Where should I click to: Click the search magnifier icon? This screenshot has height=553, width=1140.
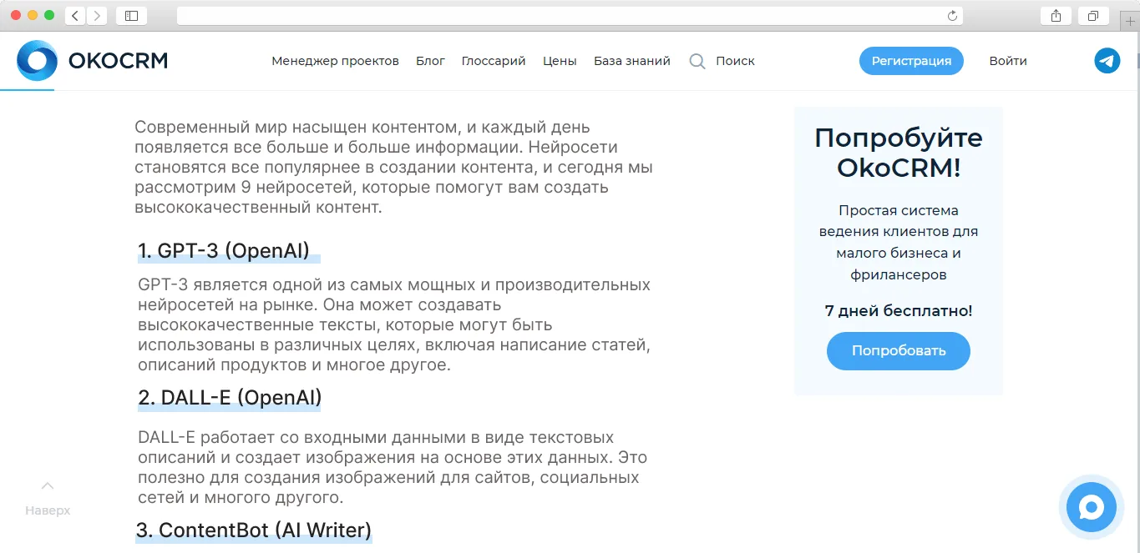coord(697,61)
